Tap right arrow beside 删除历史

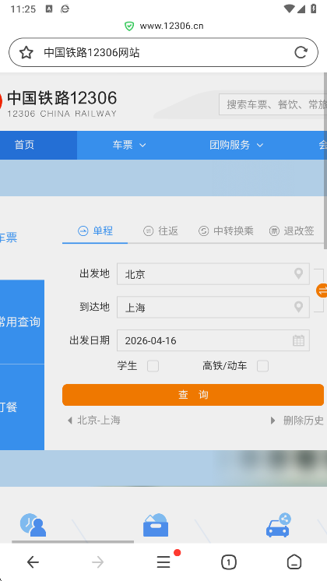(x=273, y=421)
